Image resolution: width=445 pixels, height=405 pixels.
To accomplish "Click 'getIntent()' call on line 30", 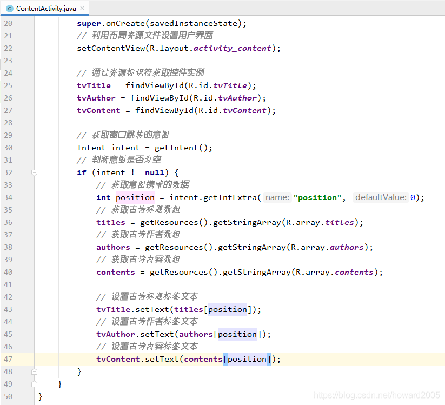I will tap(181, 148).
